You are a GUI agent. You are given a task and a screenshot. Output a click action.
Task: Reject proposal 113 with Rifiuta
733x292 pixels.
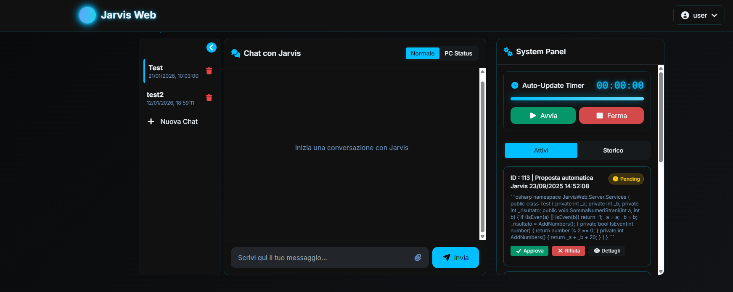(569, 251)
